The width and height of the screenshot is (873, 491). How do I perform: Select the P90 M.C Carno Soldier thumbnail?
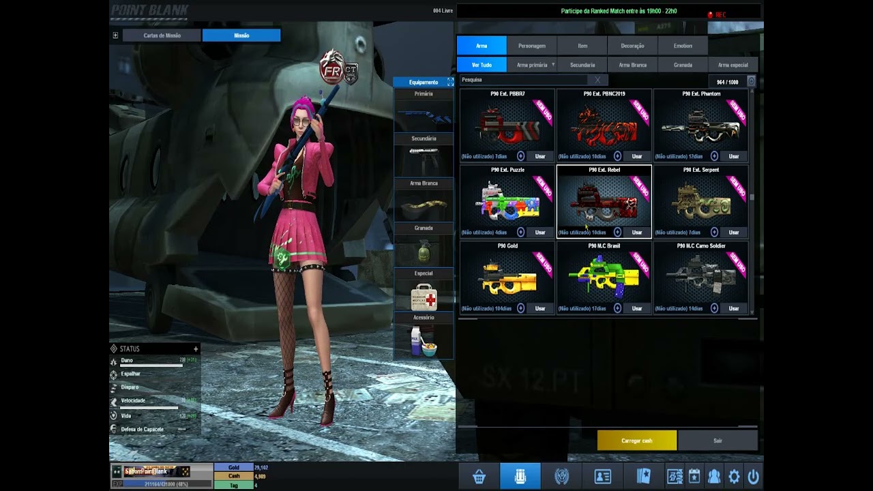[x=701, y=278]
